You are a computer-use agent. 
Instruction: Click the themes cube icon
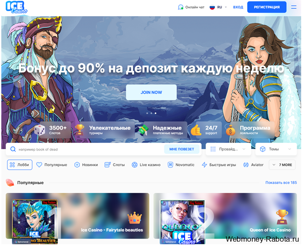(262, 149)
